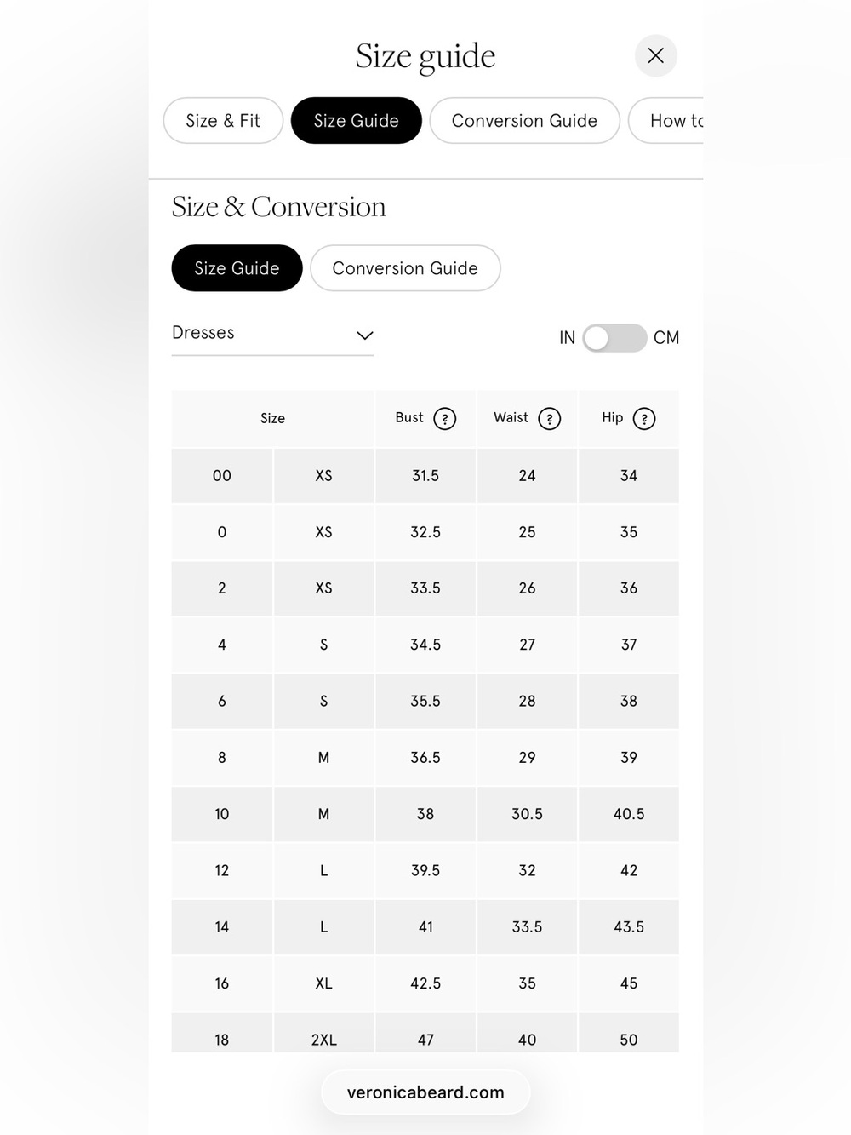The height and width of the screenshot is (1135, 851).
Task: Switch to the Size & Fit tab
Action: [223, 121]
